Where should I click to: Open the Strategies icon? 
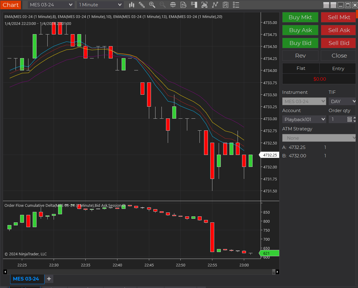click(226, 5)
